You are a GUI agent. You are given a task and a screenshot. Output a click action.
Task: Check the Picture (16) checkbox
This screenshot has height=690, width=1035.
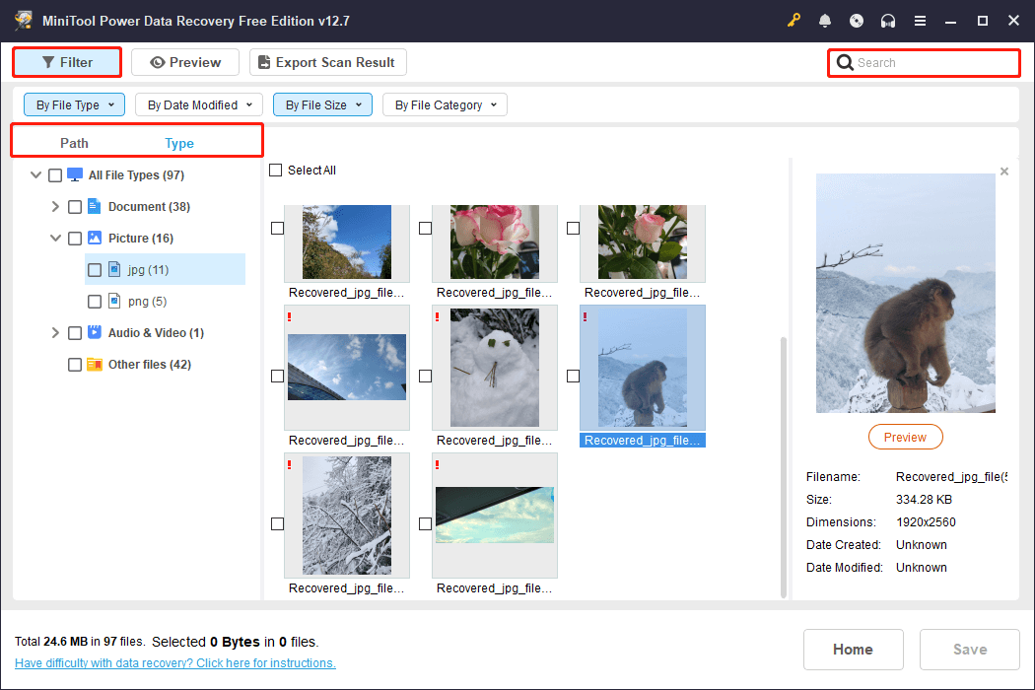tap(75, 239)
